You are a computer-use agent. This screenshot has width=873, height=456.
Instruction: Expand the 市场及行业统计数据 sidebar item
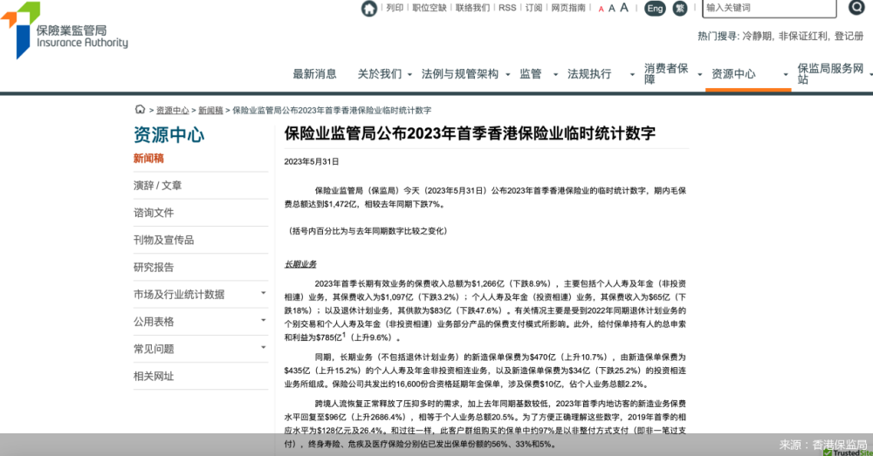tap(264, 294)
